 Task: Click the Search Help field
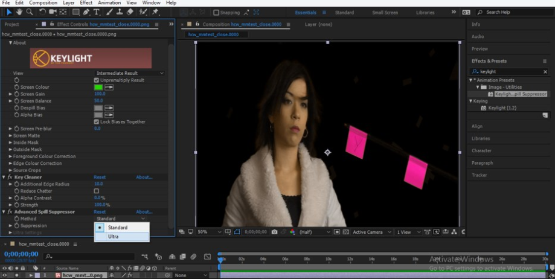click(x=515, y=13)
